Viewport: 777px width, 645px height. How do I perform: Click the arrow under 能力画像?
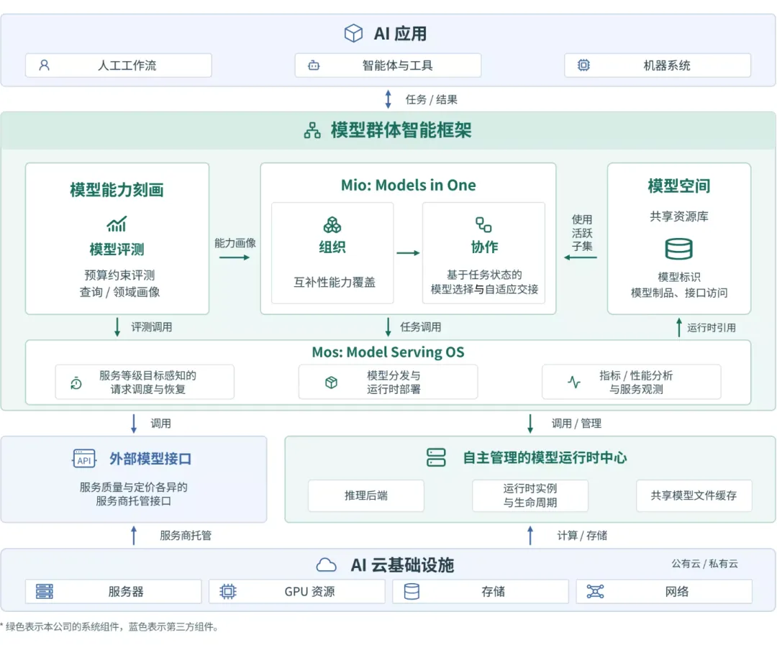click(235, 257)
